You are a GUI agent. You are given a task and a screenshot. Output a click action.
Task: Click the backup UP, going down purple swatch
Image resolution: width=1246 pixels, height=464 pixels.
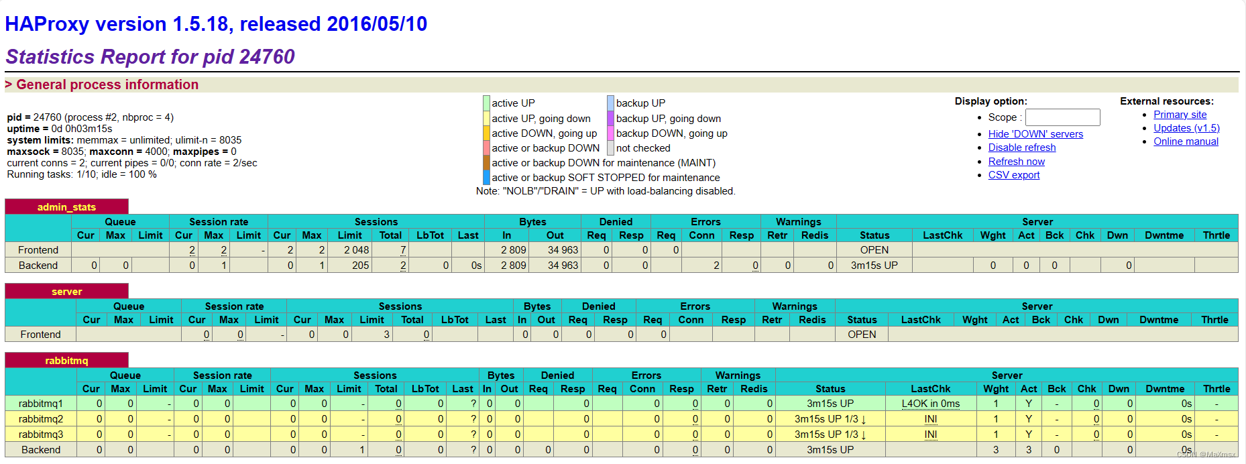611,118
